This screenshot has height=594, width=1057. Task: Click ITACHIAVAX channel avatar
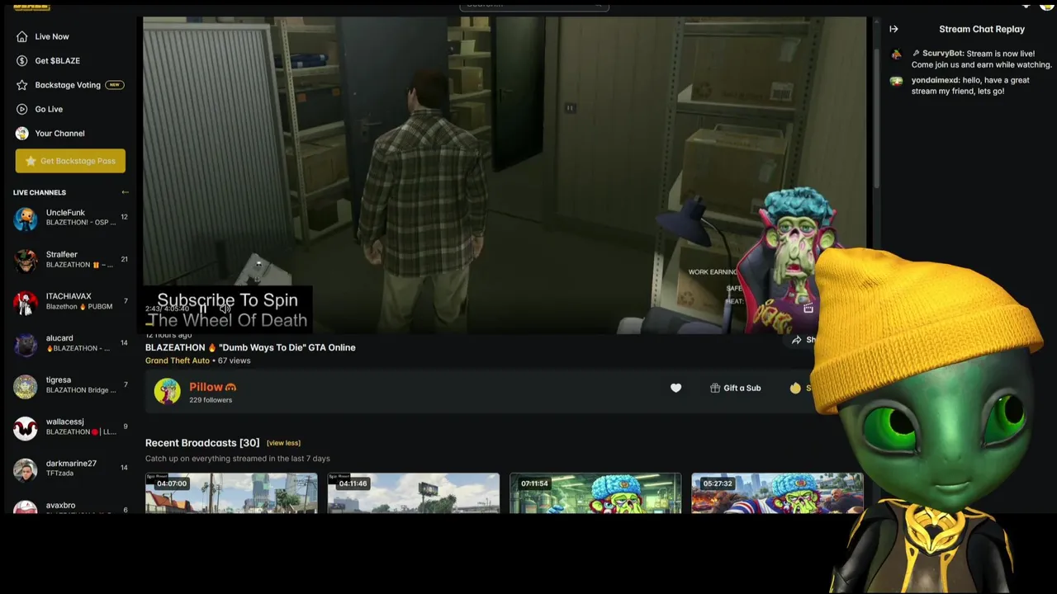[26, 302]
